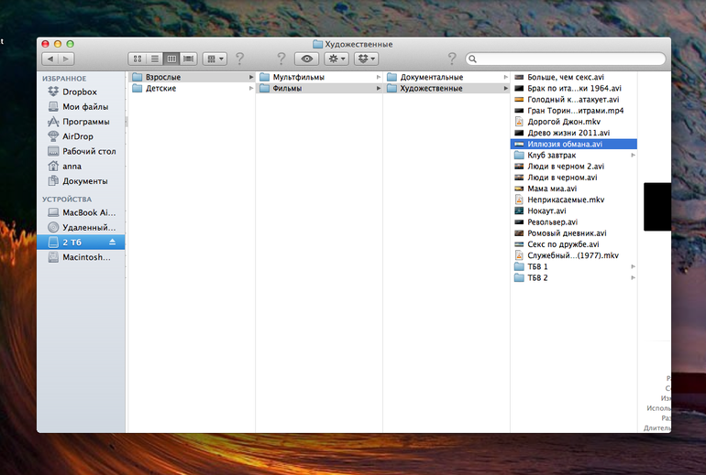The image size is (706, 475).
Task: Open the Мультфильмы folder
Action: 297,77
